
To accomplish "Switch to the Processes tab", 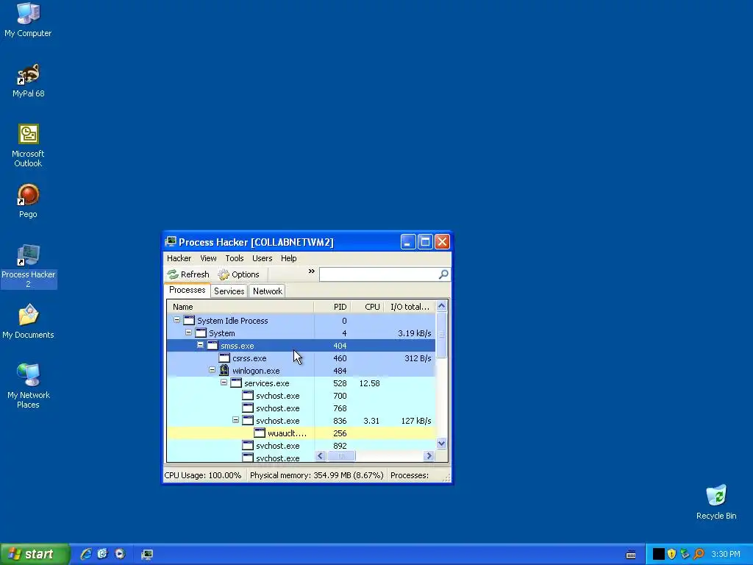I will point(188,290).
